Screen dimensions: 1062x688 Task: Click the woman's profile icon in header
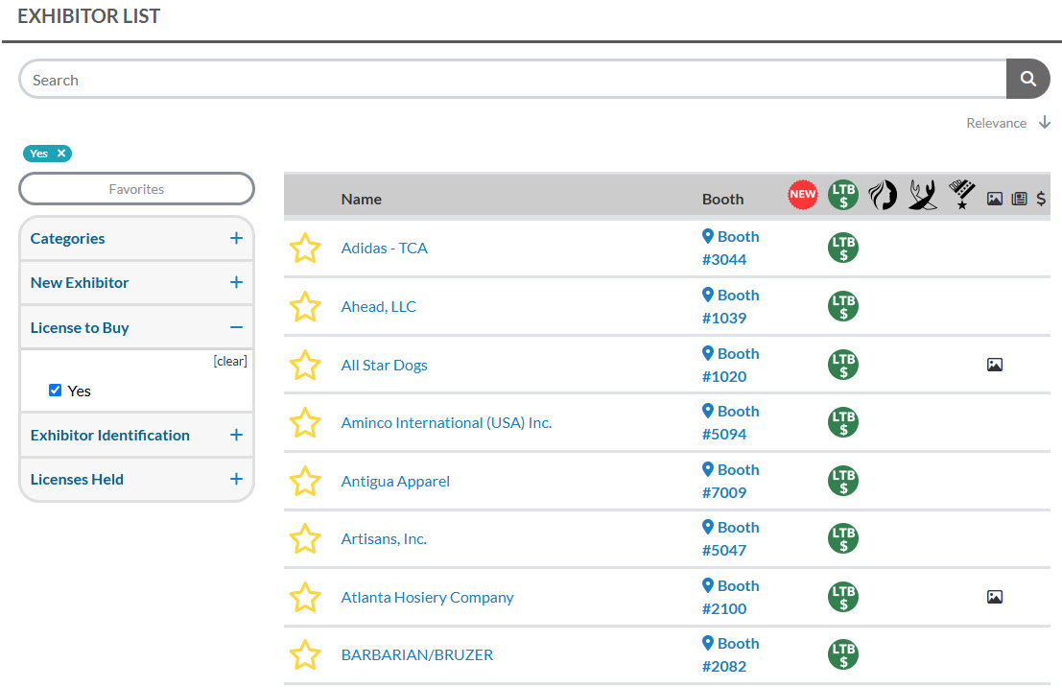pyautogui.click(x=882, y=195)
